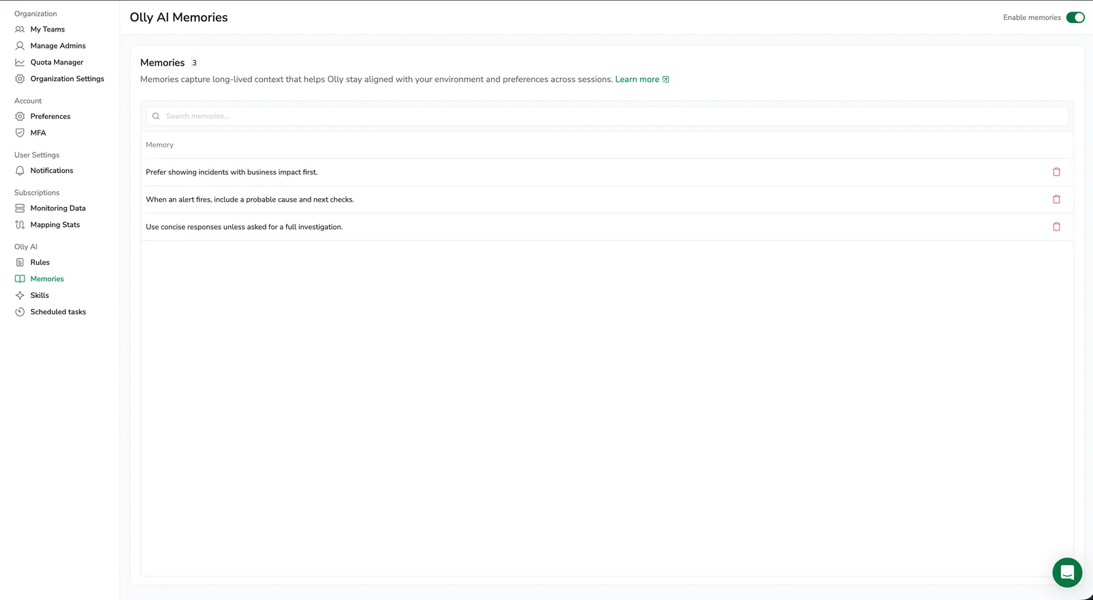Select Memories in the sidebar
Viewport: 1093px width, 600px height.
(x=47, y=279)
